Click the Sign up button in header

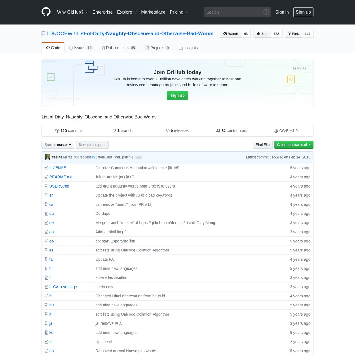(303, 12)
